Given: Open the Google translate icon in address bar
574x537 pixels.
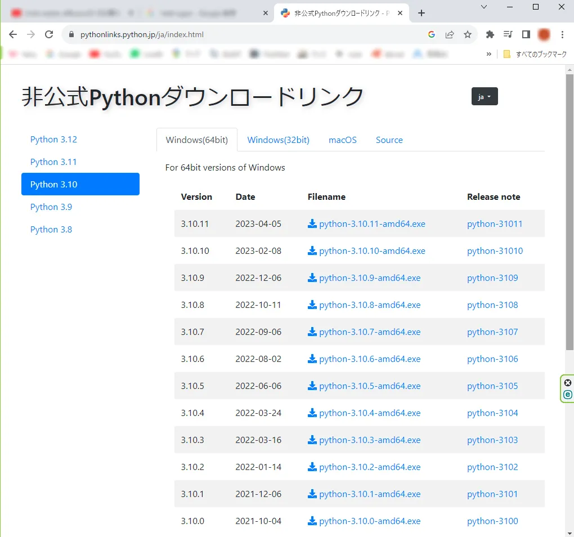Looking at the screenshot, I should (x=432, y=34).
